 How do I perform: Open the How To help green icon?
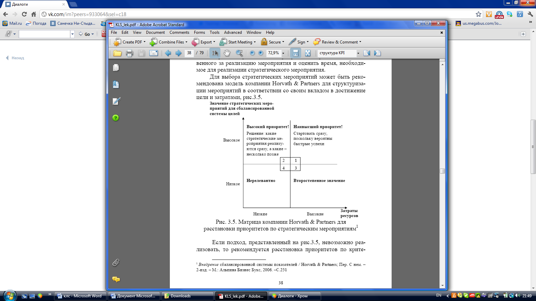click(x=116, y=118)
